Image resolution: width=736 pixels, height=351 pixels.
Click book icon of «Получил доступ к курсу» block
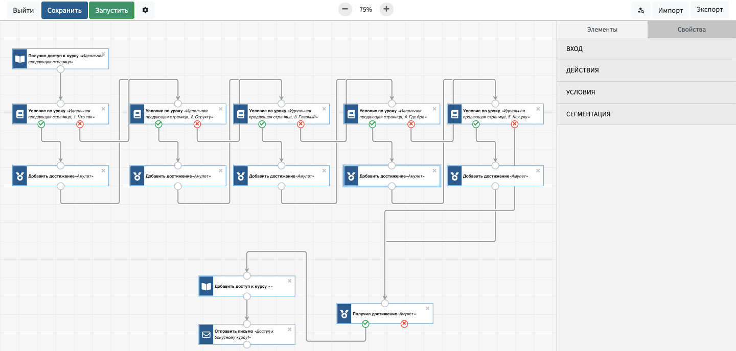(20, 59)
